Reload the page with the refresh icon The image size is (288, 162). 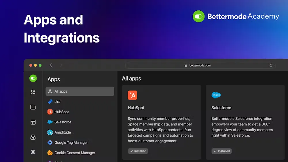(271, 66)
